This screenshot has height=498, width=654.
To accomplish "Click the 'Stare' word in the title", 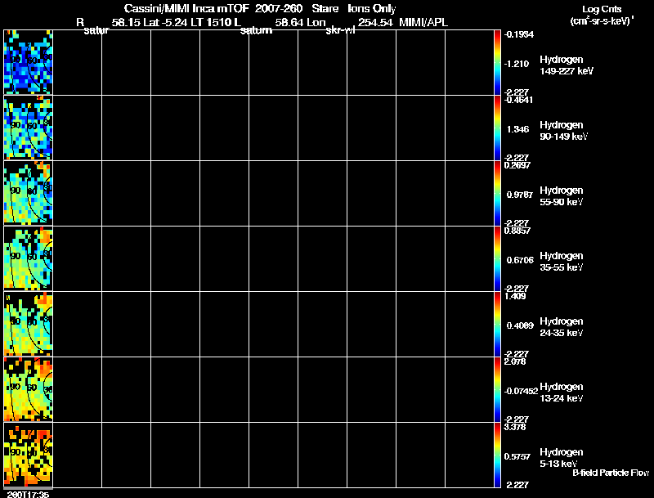I will tap(325, 8).
